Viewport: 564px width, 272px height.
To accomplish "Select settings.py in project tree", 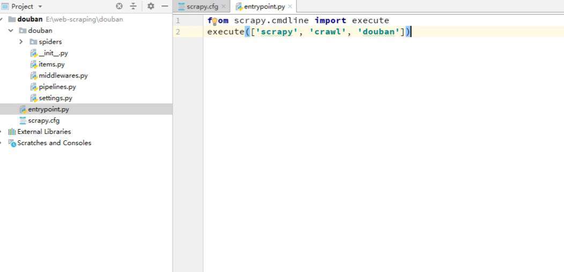I will 55,98.
